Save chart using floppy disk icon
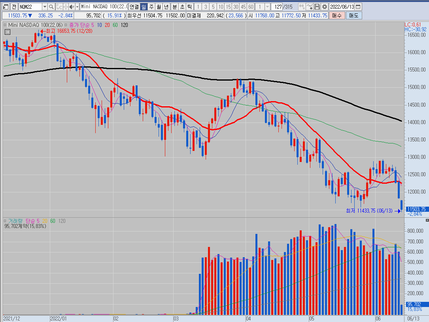 click(317, 7)
